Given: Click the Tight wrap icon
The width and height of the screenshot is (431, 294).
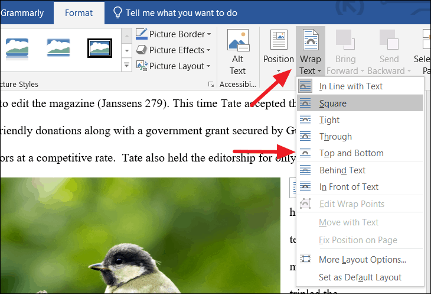Looking at the screenshot, I should (305, 119).
